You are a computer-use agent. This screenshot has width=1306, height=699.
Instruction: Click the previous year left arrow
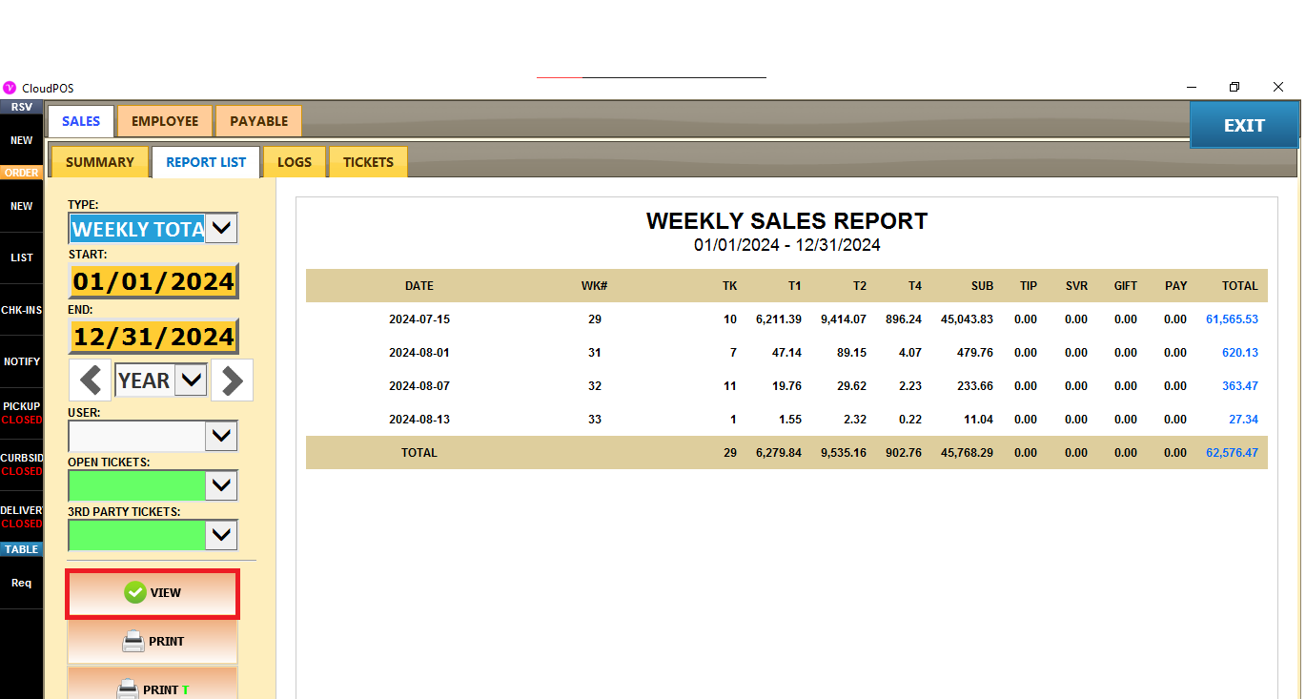click(91, 380)
